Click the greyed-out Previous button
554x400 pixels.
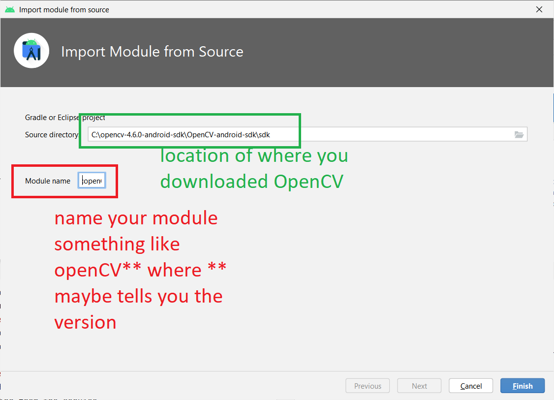tap(368, 386)
